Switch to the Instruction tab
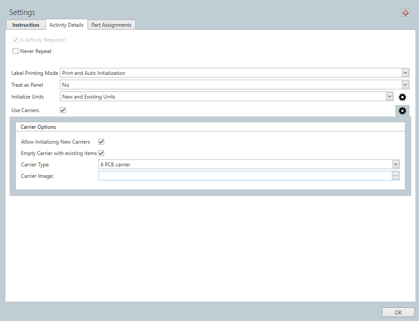419x321 pixels. [x=25, y=25]
